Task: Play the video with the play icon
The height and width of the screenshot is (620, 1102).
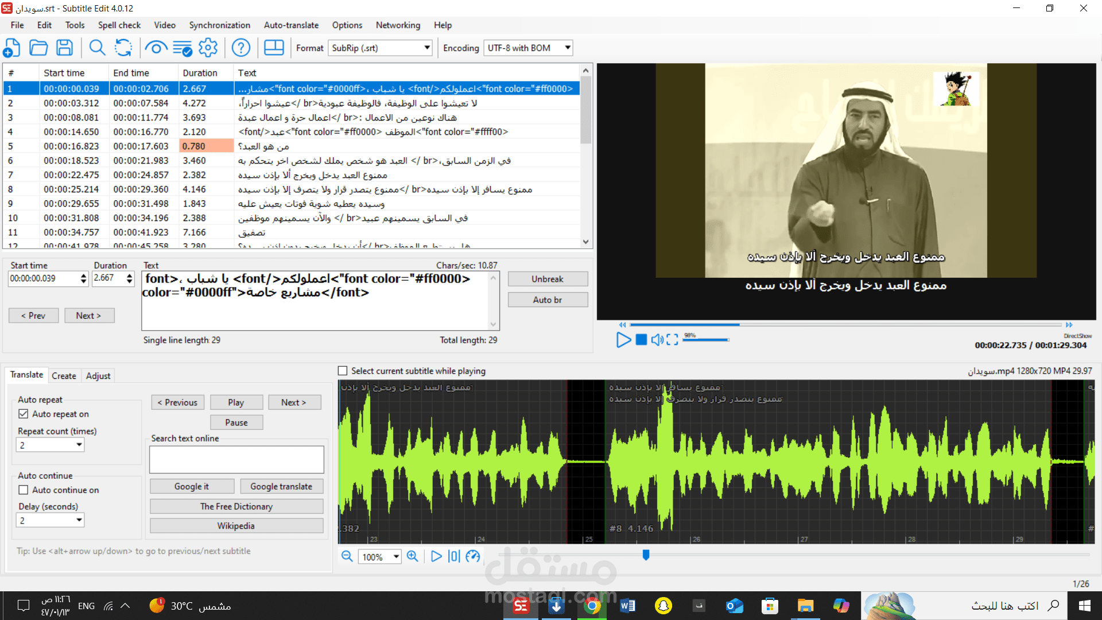Action: tap(623, 340)
